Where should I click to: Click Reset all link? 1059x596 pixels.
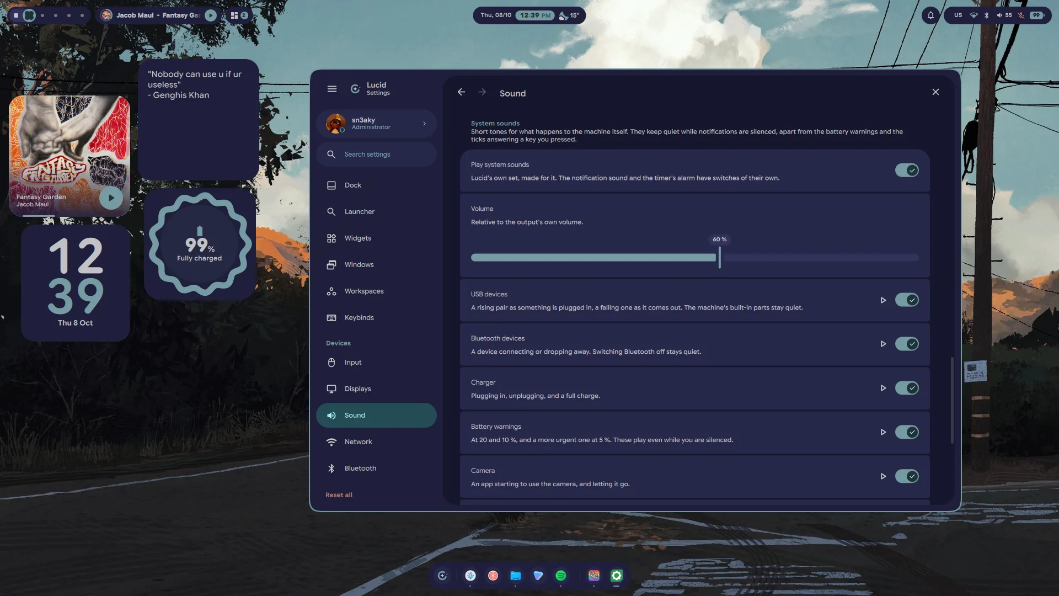tap(339, 495)
